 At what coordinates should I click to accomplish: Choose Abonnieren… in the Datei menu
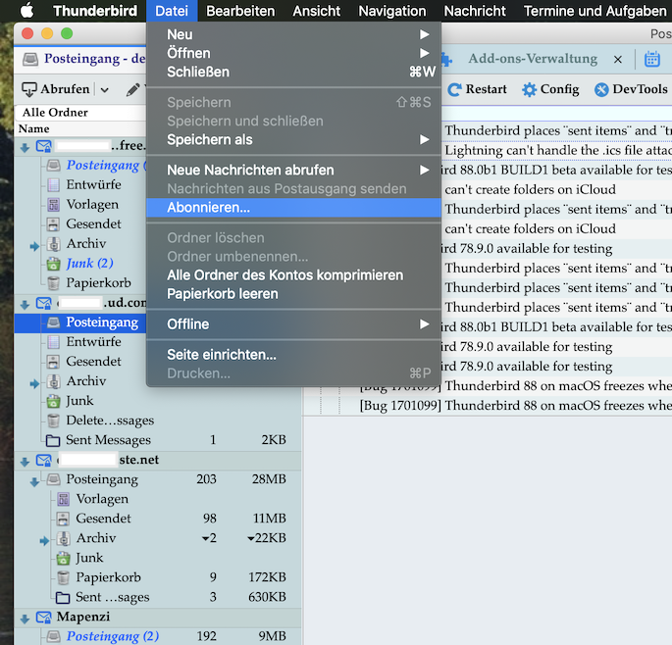[x=293, y=207]
